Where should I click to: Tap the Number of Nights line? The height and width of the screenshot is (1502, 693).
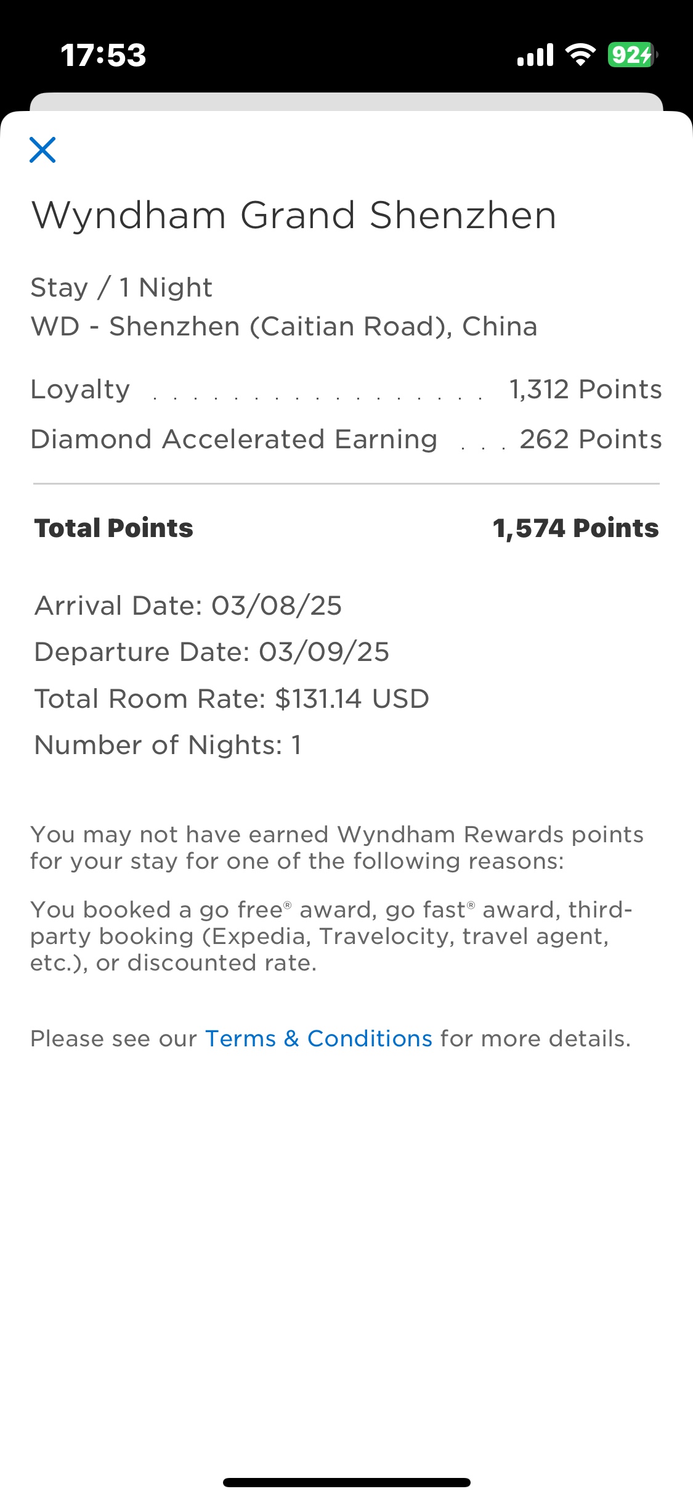pyautogui.click(x=168, y=745)
